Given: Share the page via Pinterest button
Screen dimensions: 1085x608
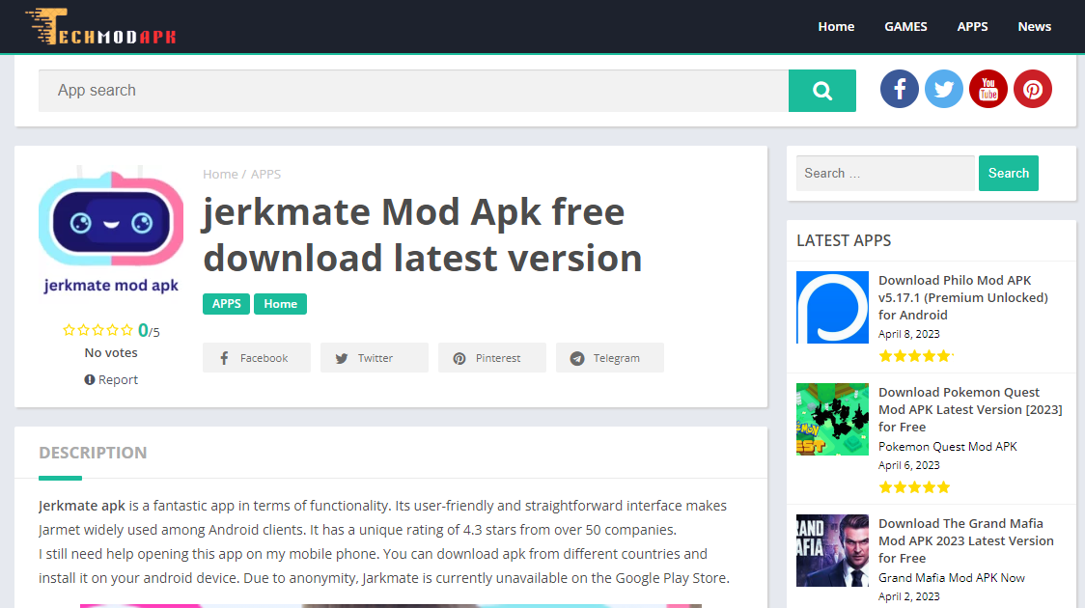Looking at the screenshot, I should [492, 358].
